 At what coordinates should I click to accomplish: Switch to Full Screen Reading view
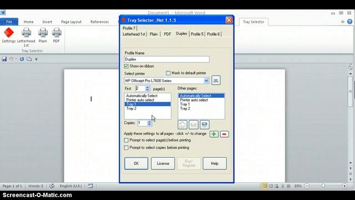click(x=271, y=186)
